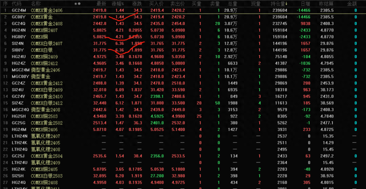Click the 昨结算 column header
This screenshot has width=366, height=189.
click(326, 4)
